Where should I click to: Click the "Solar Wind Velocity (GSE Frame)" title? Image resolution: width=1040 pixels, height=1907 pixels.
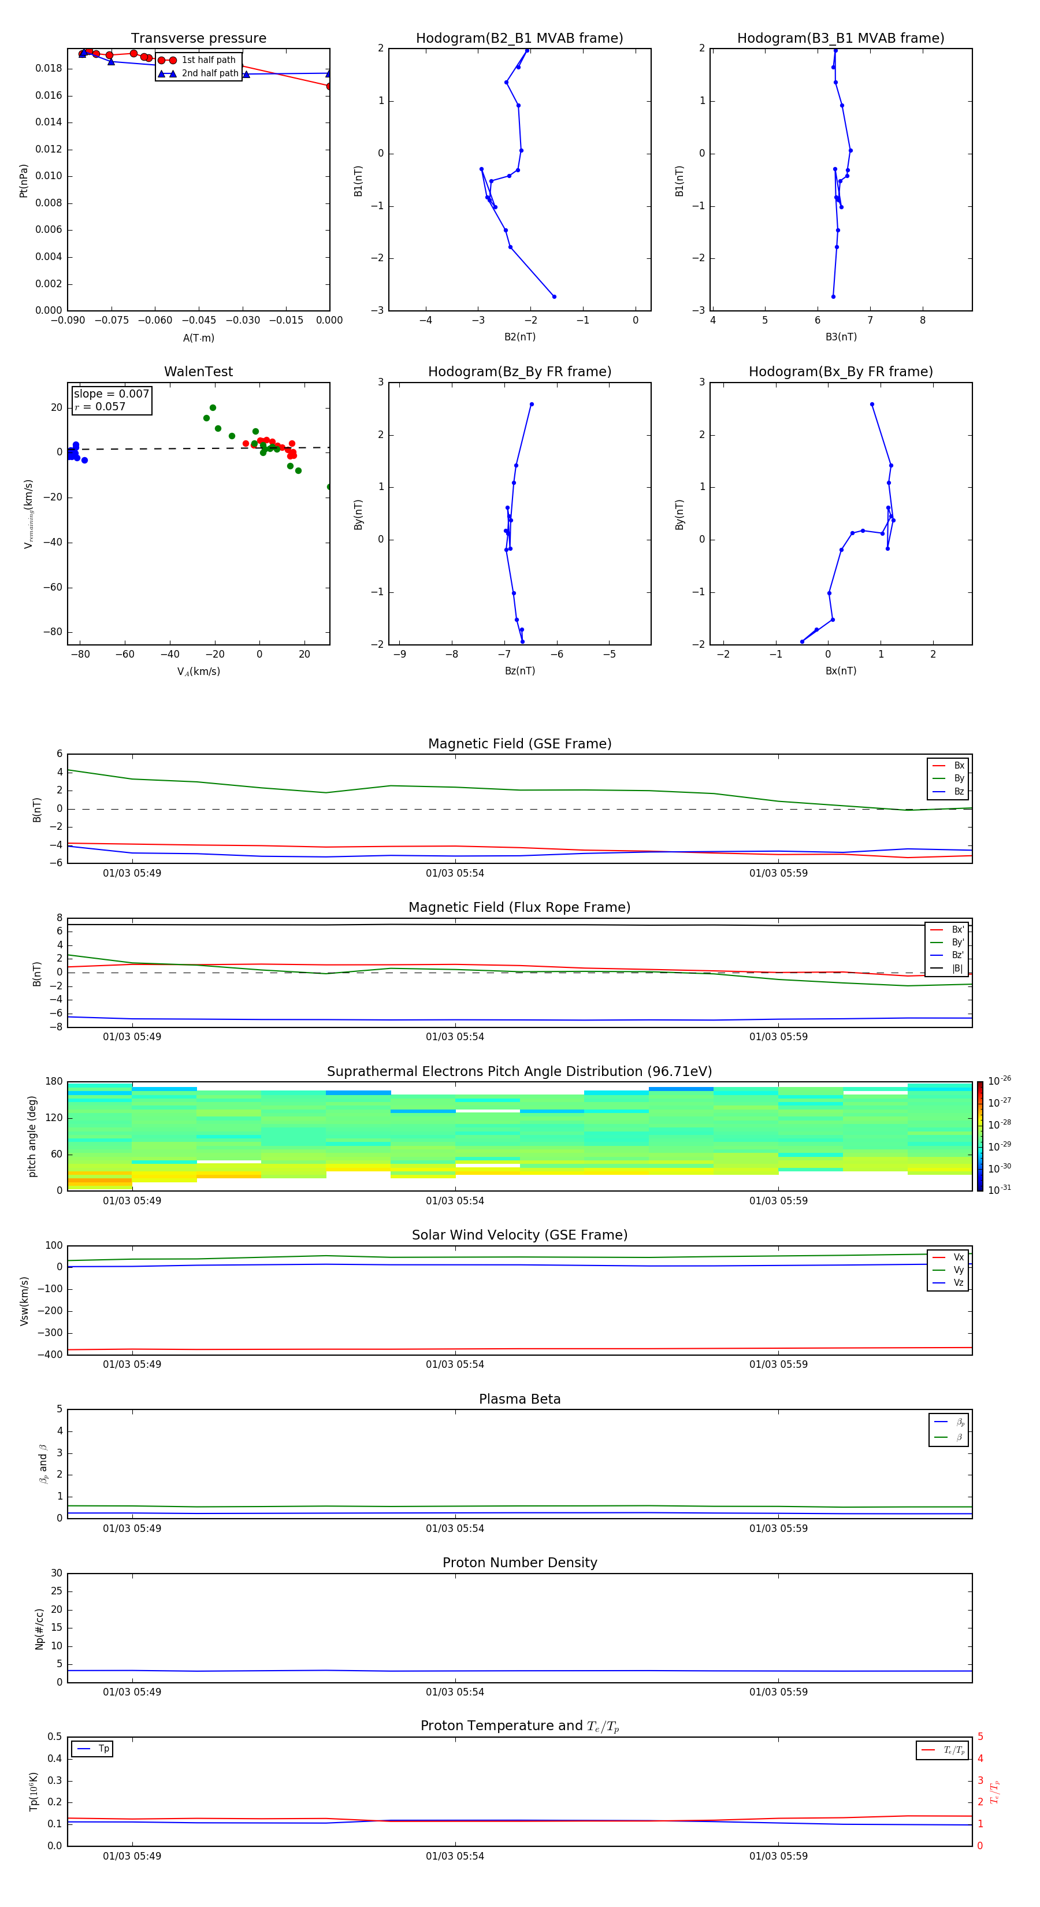coord(519,1235)
